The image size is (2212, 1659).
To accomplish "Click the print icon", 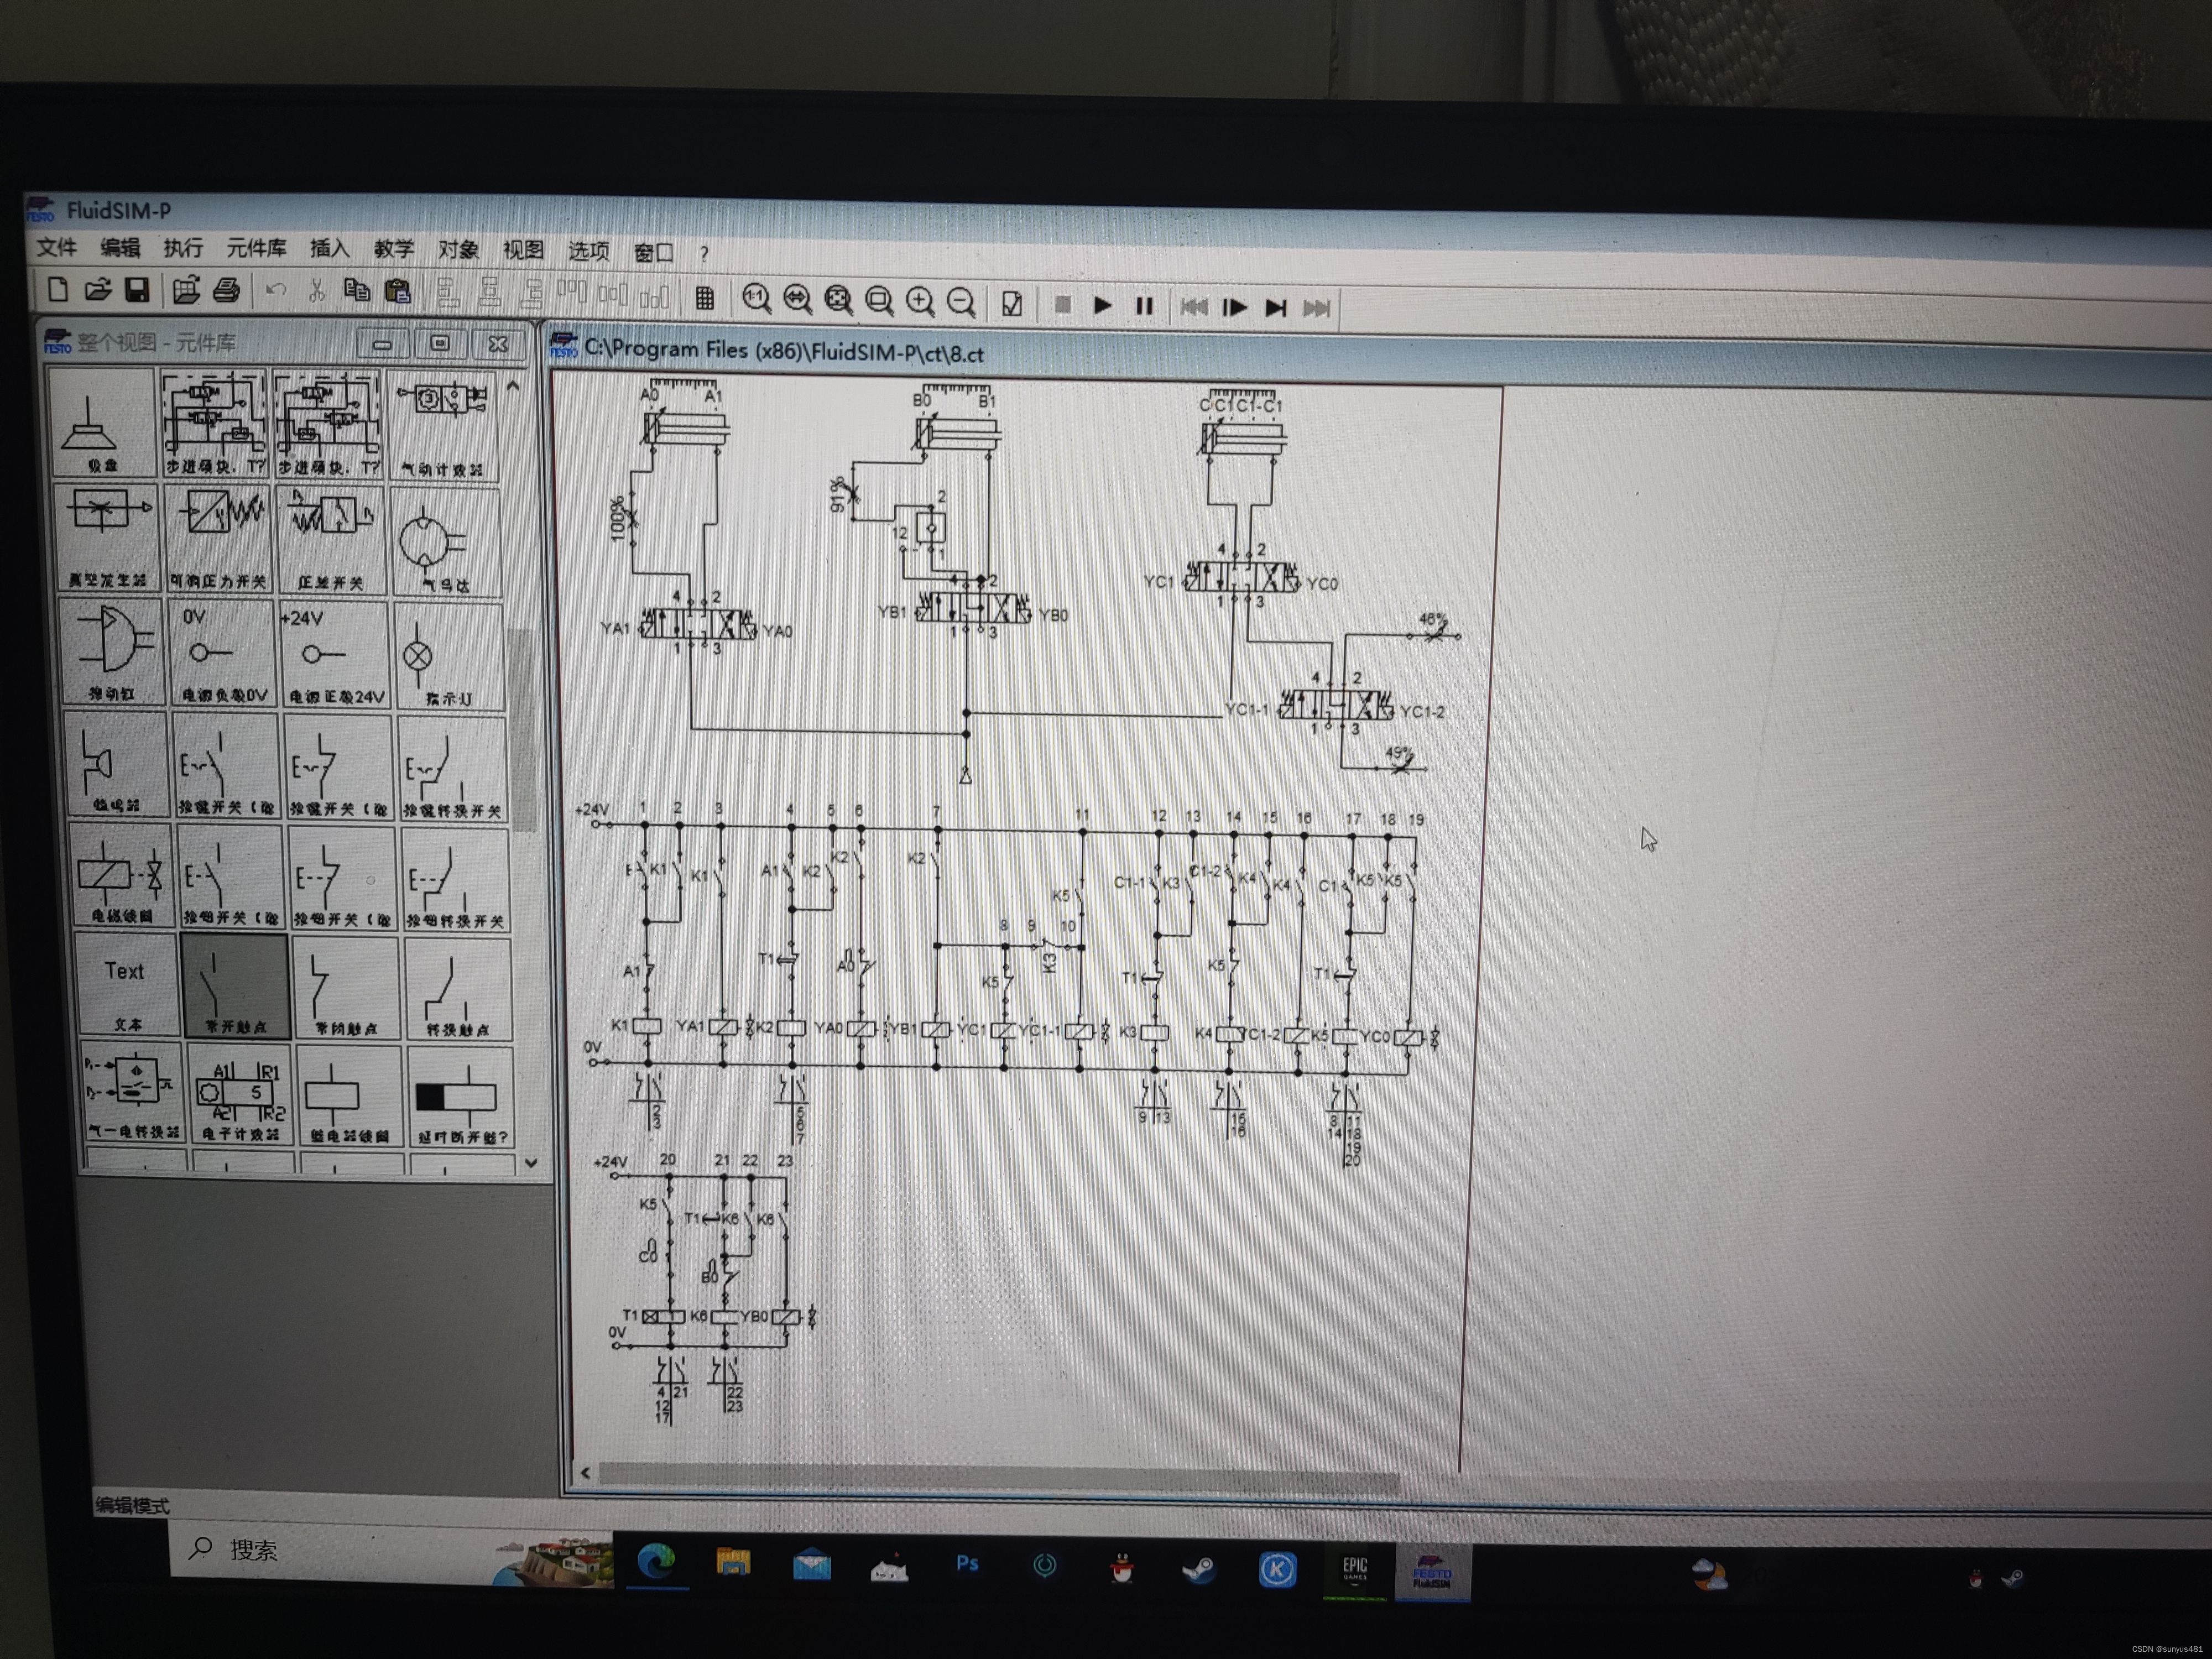I will tap(227, 291).
